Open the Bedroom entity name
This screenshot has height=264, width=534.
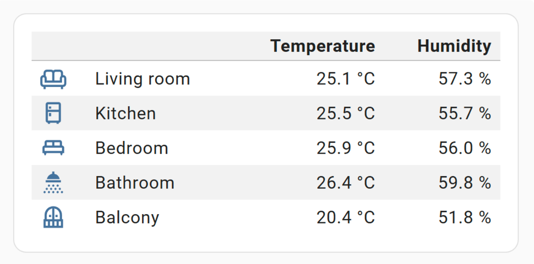tap(131, 148)
